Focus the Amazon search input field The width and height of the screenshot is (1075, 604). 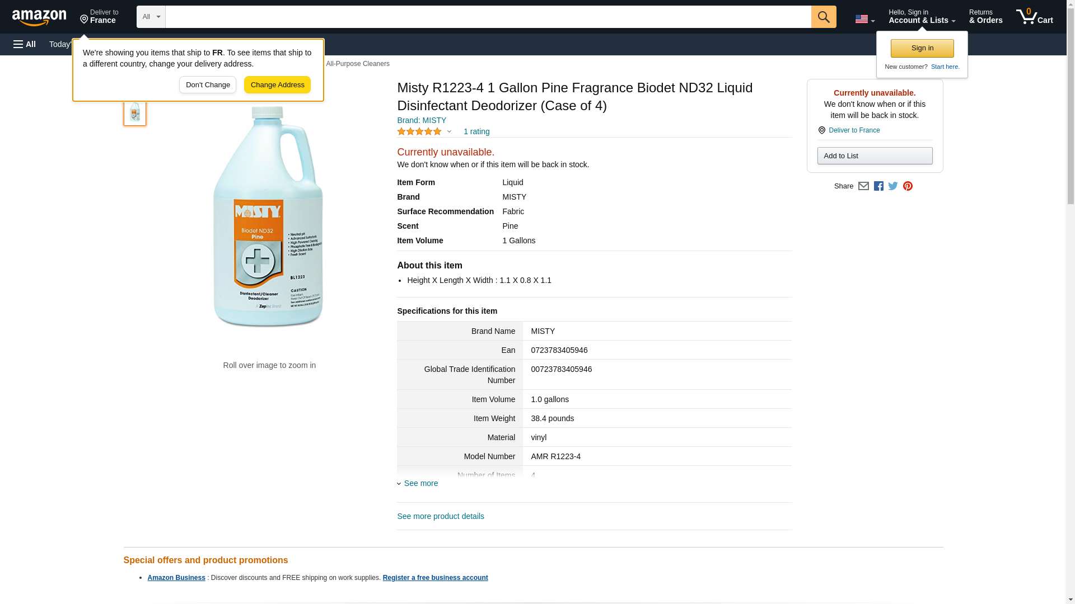coord(488,17)
